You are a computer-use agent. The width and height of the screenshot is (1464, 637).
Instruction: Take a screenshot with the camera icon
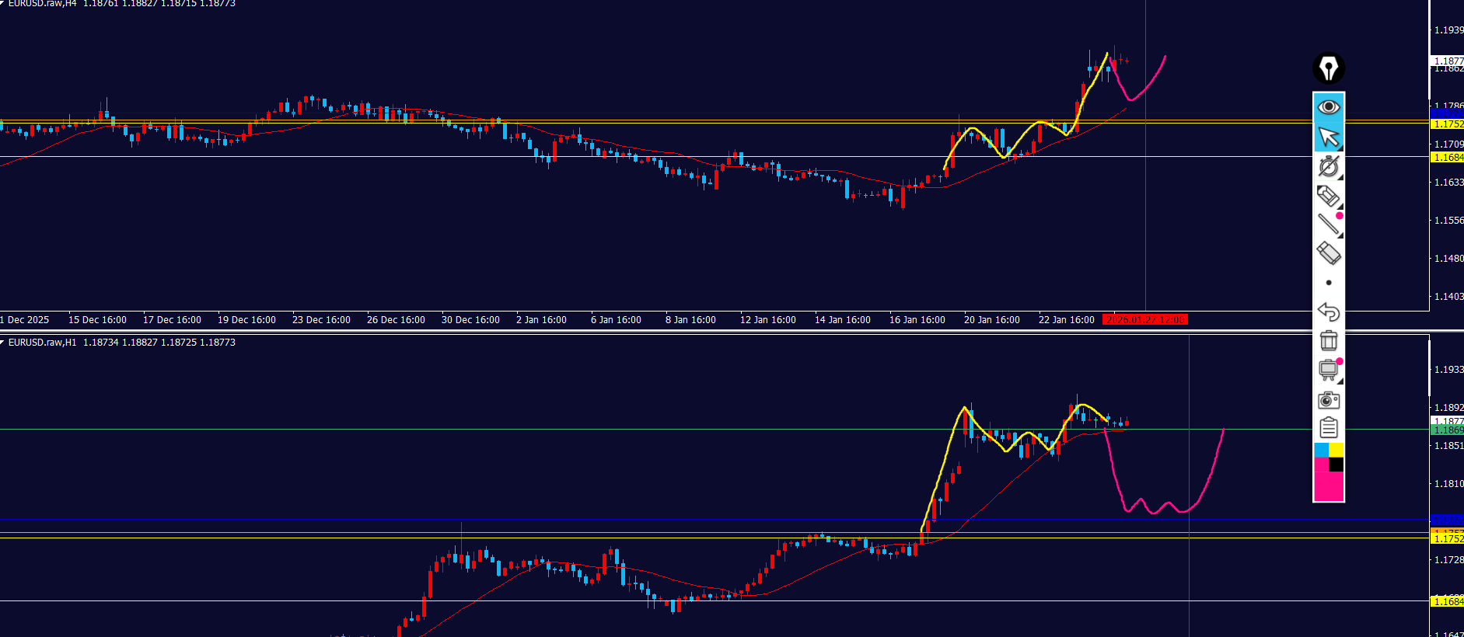tap(1328, 400)
